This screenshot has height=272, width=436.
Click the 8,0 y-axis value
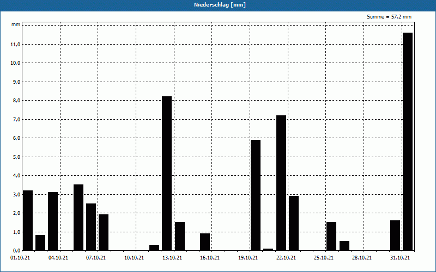pos(16,101)
